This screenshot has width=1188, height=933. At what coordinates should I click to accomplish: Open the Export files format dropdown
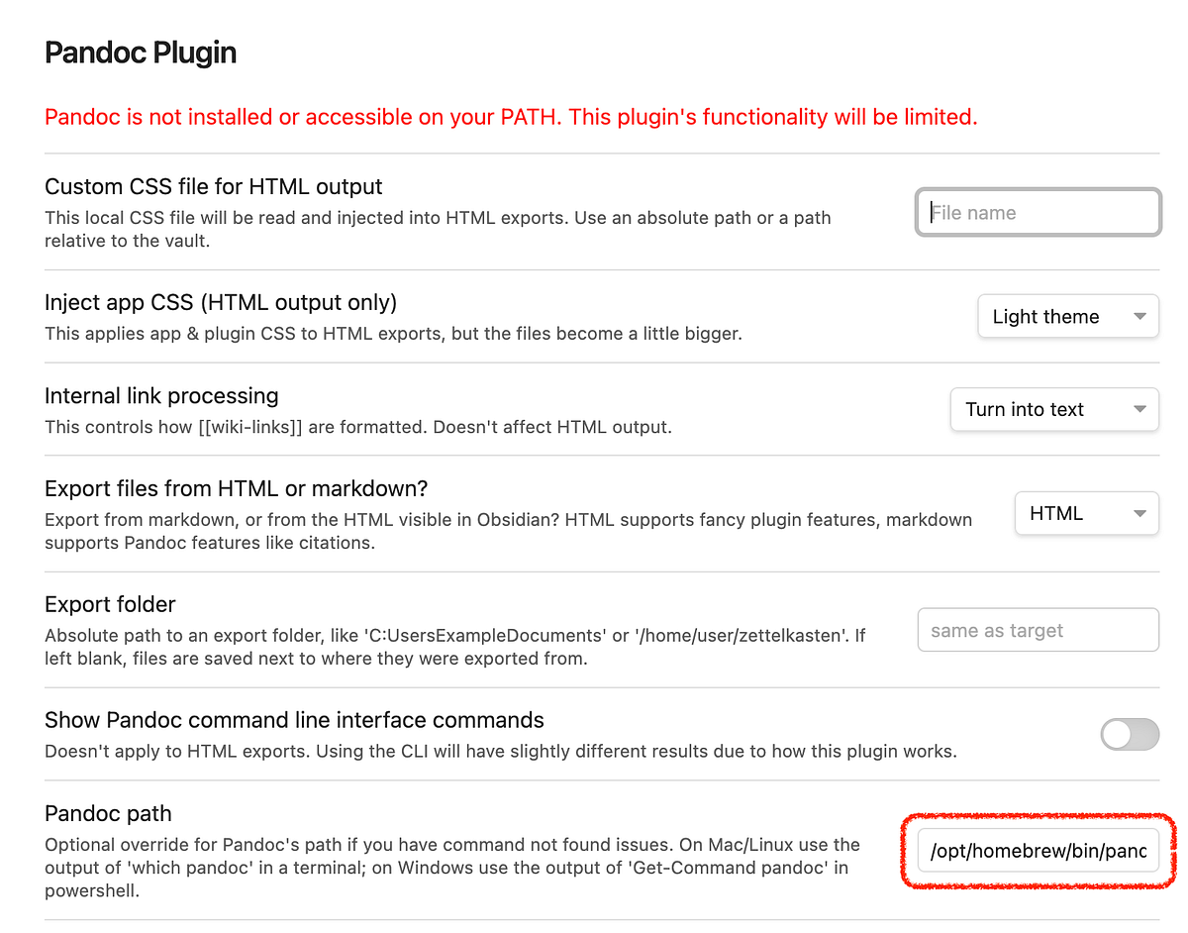(x=1086, y=513)
